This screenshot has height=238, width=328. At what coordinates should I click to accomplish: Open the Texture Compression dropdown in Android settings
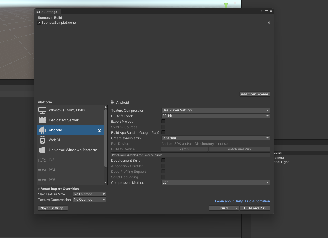click(215, 110)
